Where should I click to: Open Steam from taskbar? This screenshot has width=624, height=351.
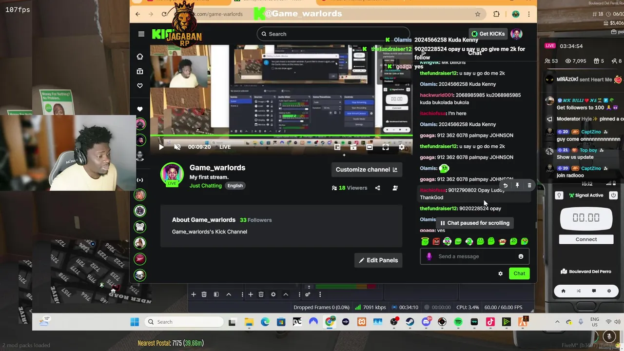(410, 322)
